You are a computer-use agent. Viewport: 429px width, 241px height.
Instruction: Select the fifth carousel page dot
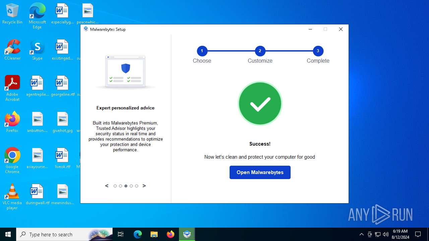point(136,186)
